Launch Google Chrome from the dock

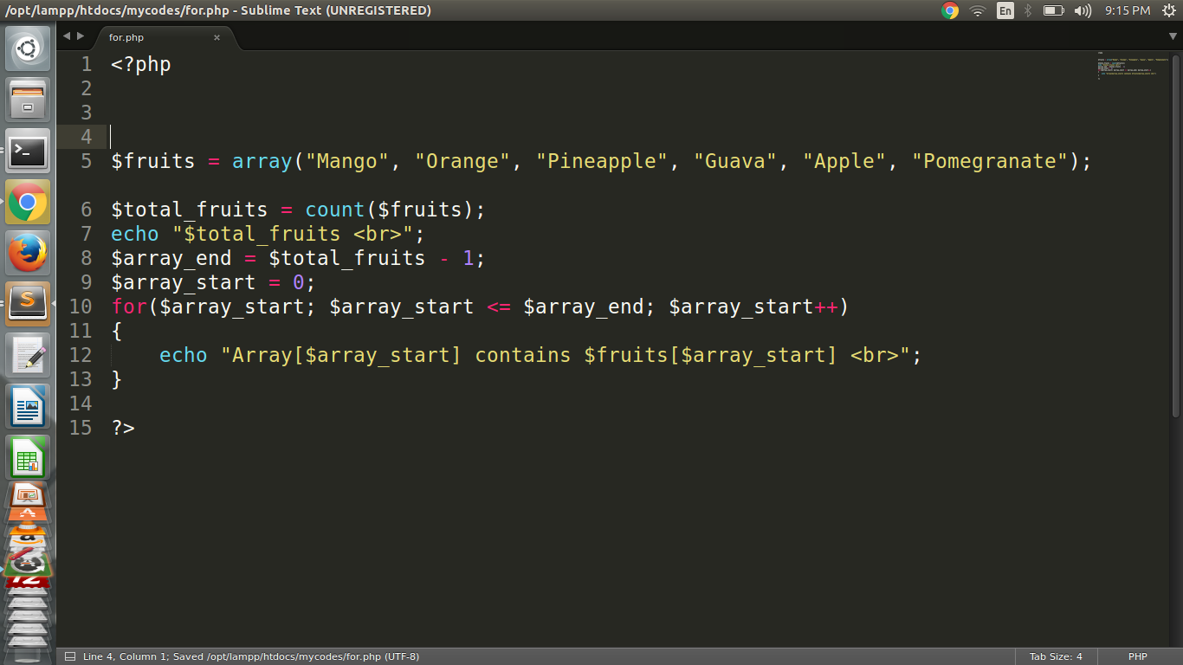tap(29, 203)
